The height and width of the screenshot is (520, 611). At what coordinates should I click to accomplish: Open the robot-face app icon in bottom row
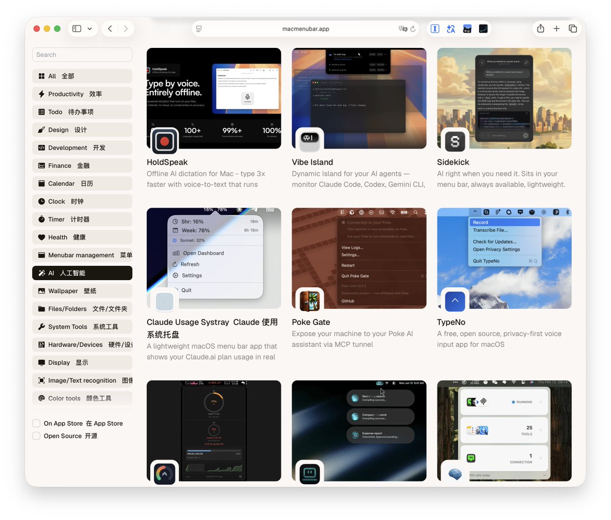pyautogui.click(x=310, y=473)
